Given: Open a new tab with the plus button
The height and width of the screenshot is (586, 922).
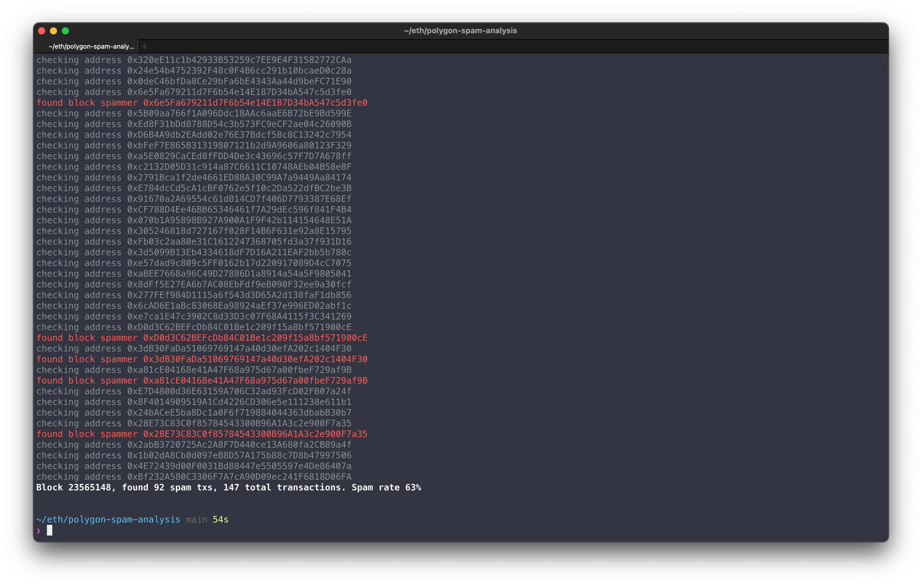Looking at the screenshot, I should 144,46.
